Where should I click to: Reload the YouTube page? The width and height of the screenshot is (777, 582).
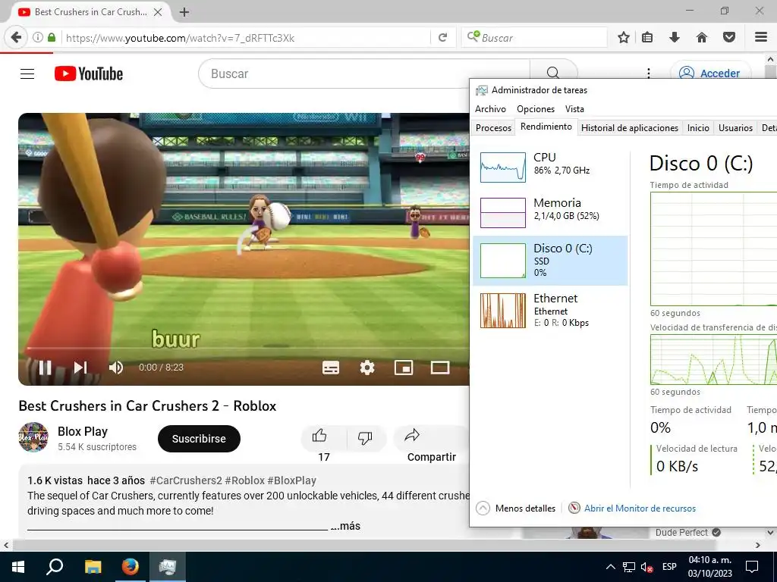442,38
